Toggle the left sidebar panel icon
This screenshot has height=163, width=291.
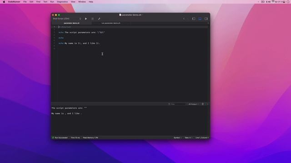coord(194,19)
